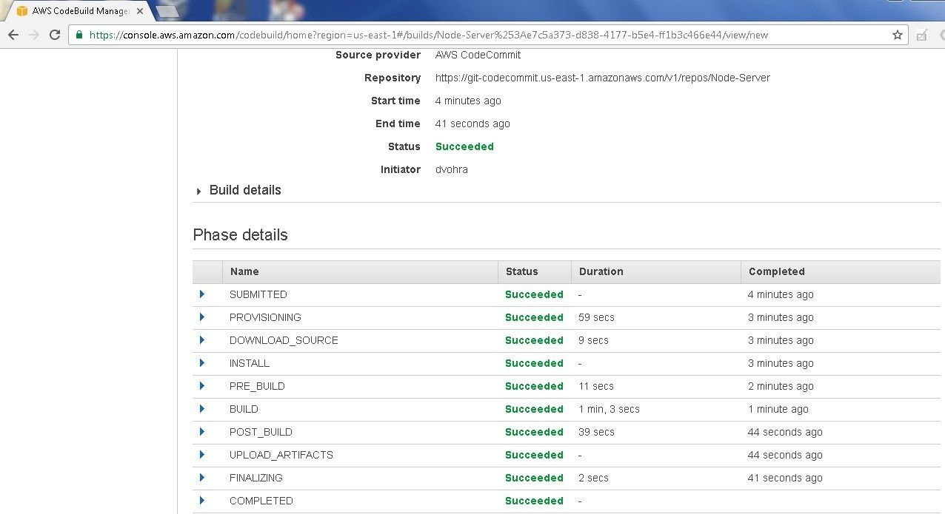945x514 pixels.
Task: Click the 'UPLOAD_ARTIFACTS' phase name
Action: point(281,455)
